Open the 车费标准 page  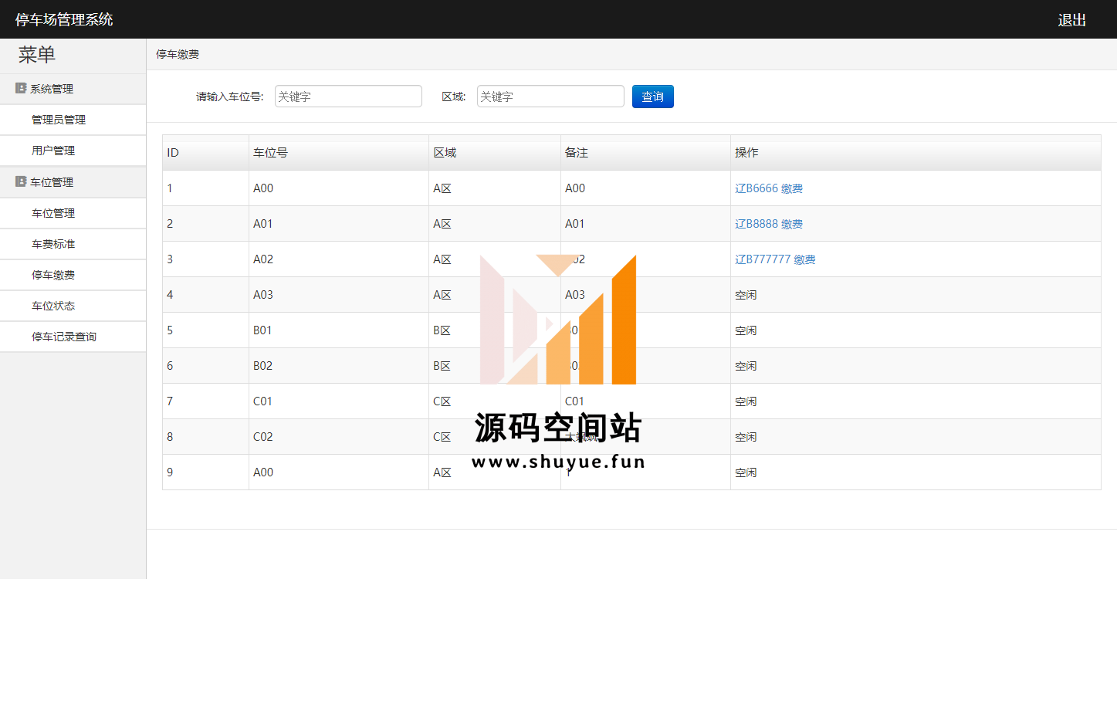(53, 244)
